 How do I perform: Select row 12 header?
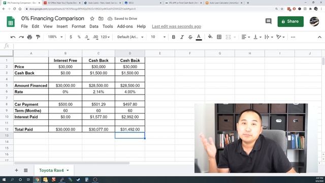7,129
